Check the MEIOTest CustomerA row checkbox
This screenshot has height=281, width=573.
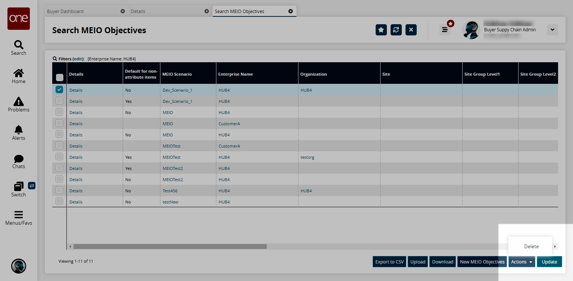[59, 146]
